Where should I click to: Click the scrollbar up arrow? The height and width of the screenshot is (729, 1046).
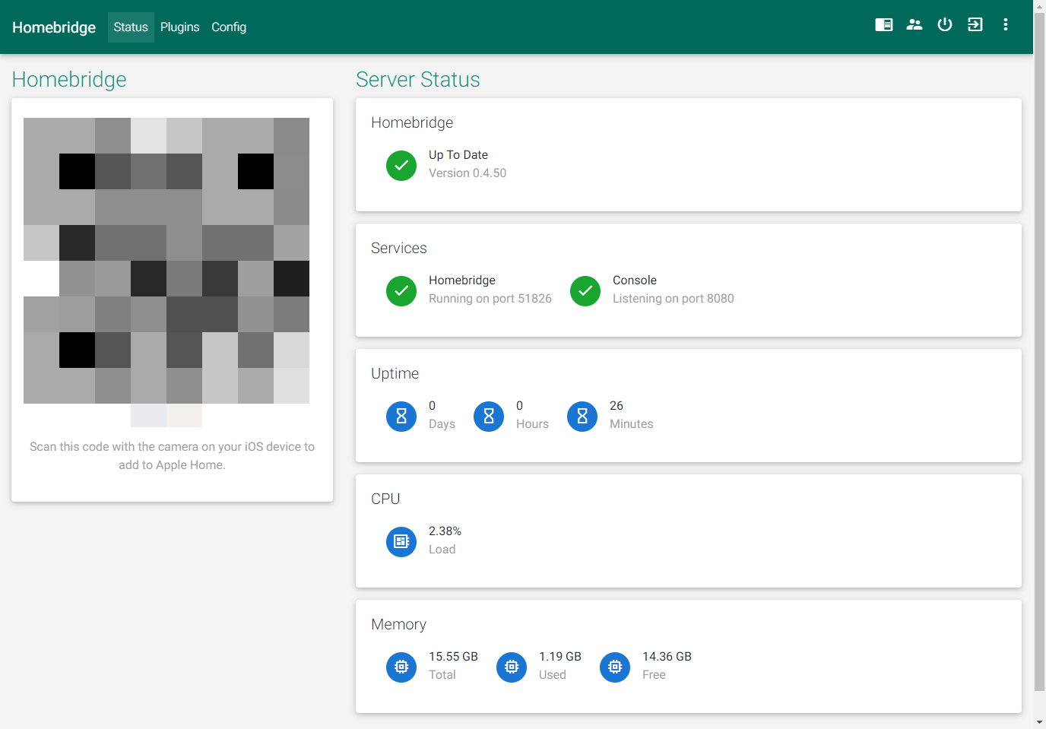click(x=1039, y=6)
